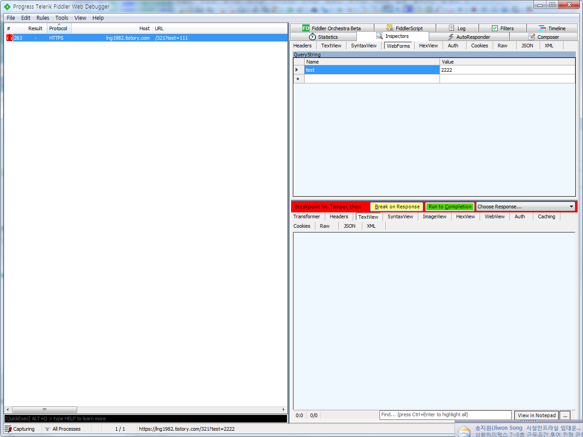Click the Log tab document icon
The height and width of the screenshot is (437, 583).
(x=451, y=28)
